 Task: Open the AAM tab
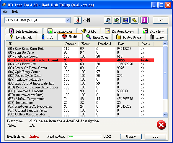point(89,31)
